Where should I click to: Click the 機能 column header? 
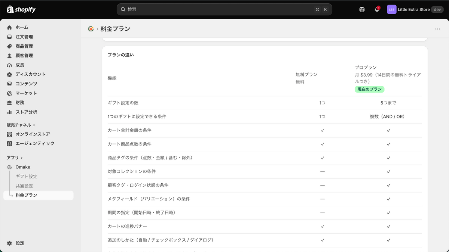[x=112, y=78]
